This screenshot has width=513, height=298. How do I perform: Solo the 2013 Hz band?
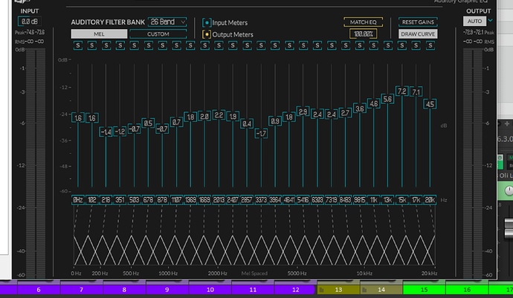219,45
